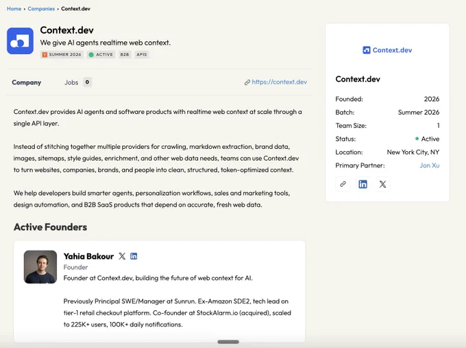Click the Location value New York City, NY
The height and width of the screenshot is (348, 466).
pyautogui.click(x=413, y=152)
